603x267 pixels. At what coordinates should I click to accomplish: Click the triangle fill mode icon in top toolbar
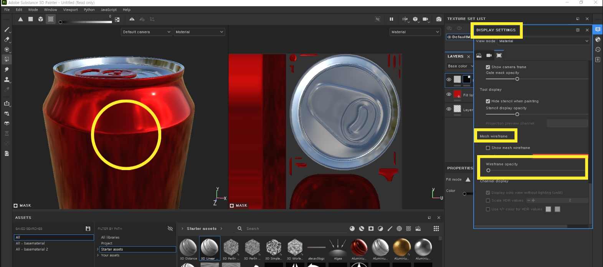click(21, 19)
